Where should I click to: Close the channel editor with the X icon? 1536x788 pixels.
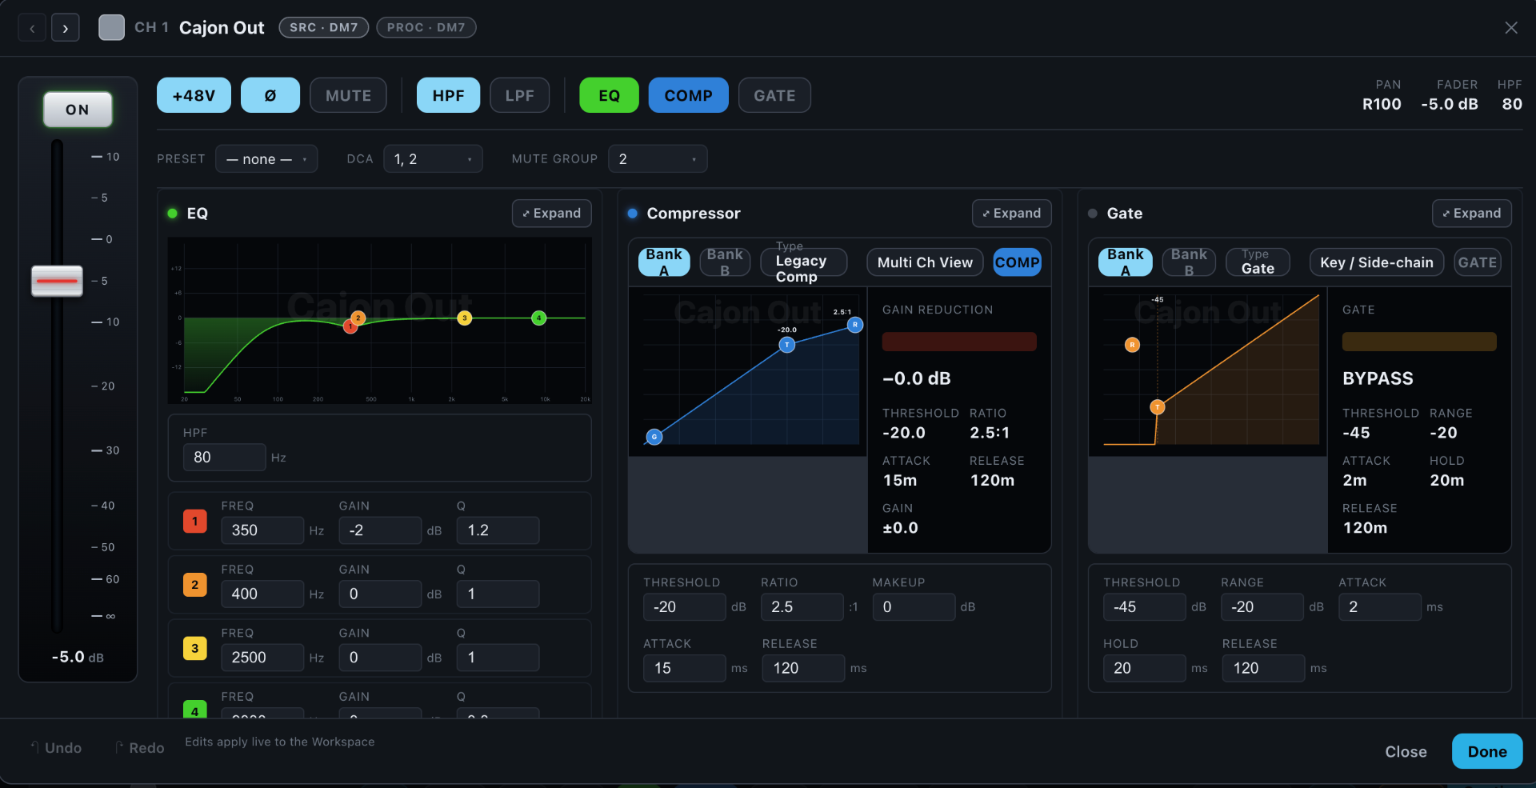[1510, 28]
